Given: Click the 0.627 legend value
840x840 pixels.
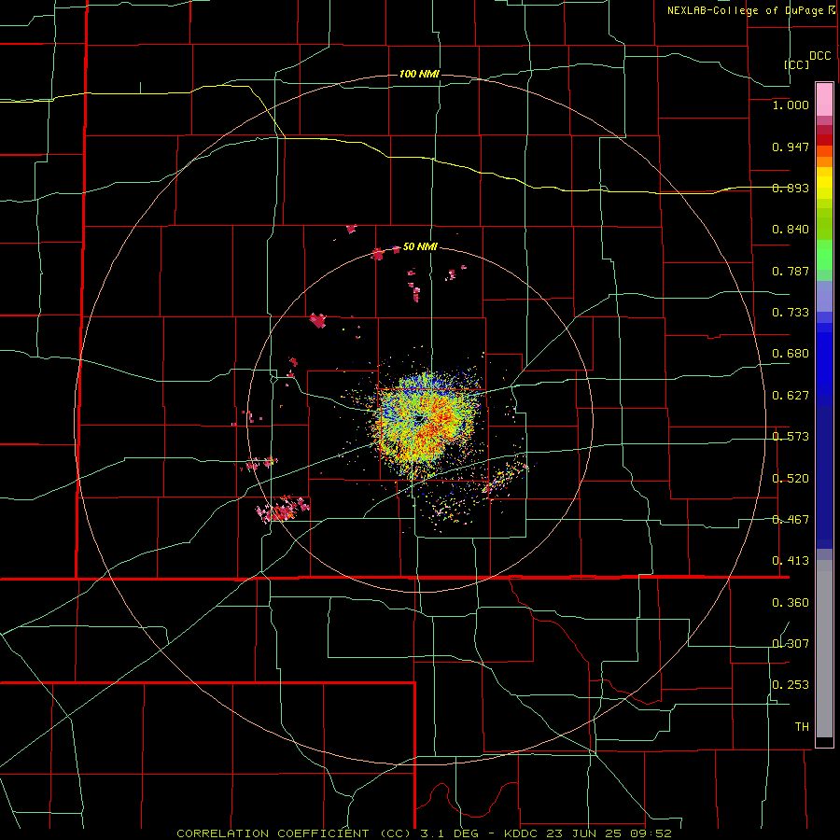Looking at the screenshot, I should (x=791, y=396).
